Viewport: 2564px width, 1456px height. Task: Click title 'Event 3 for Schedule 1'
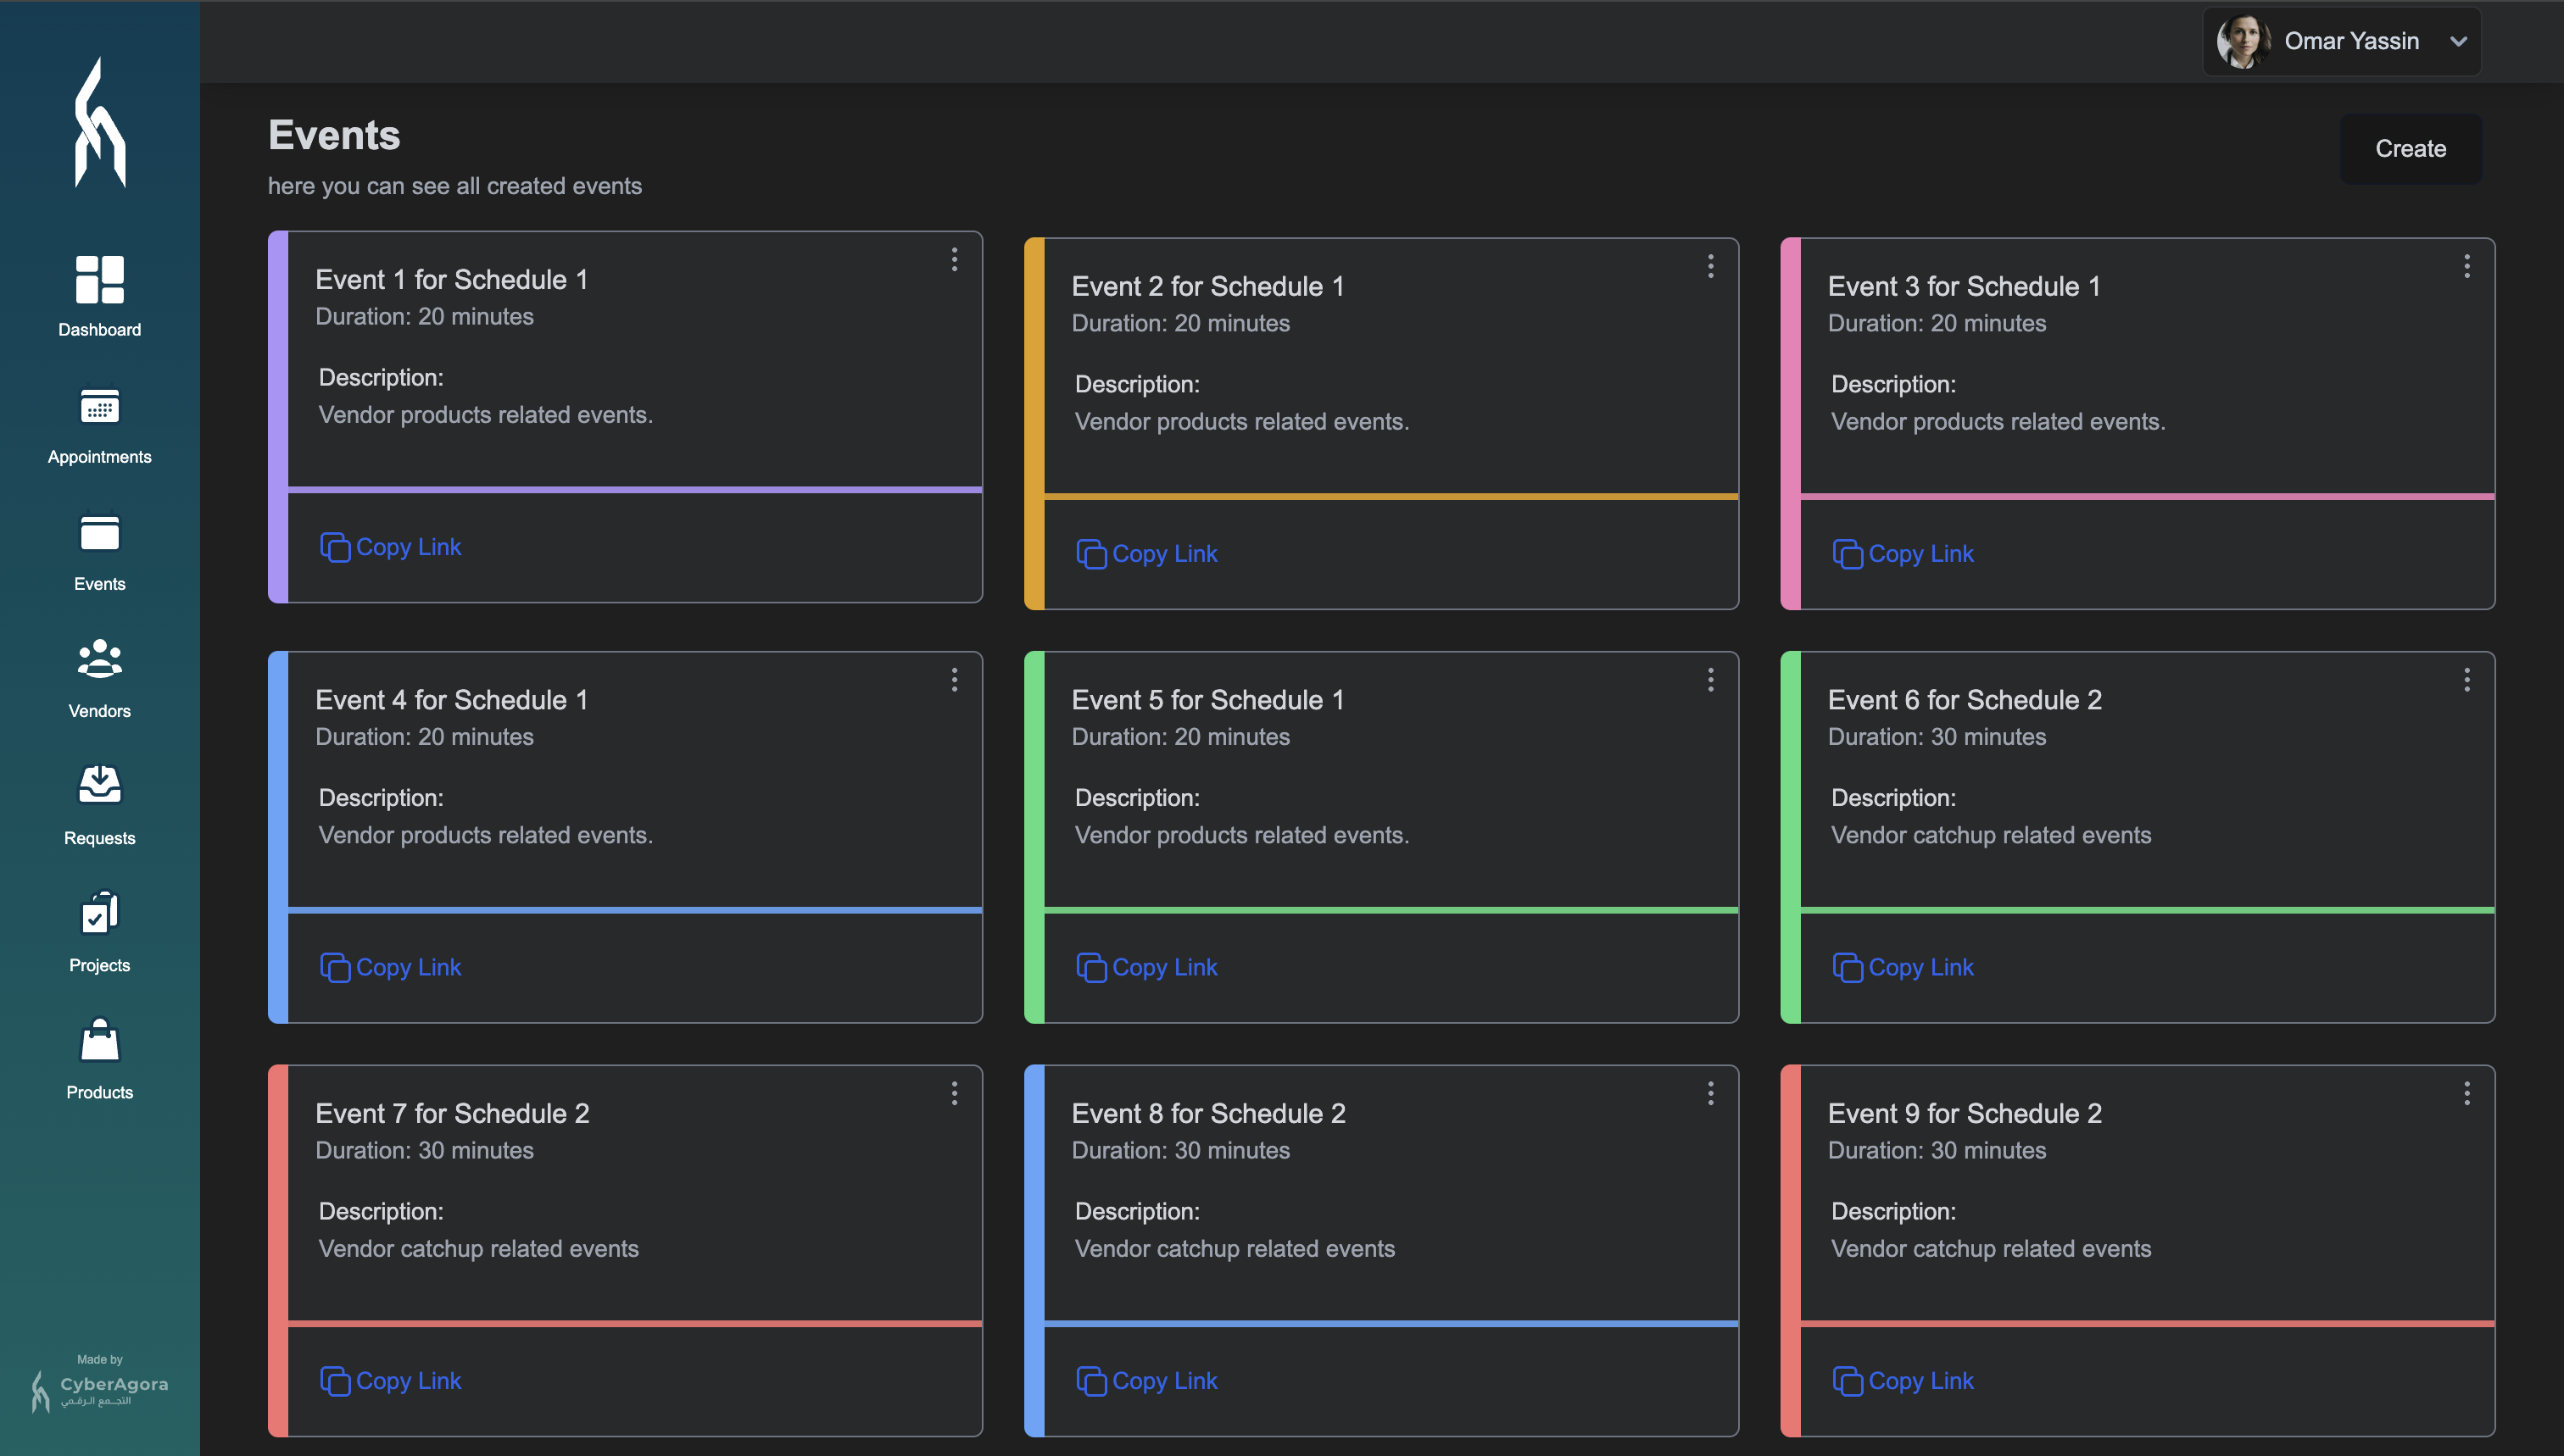click(1965, 287)
